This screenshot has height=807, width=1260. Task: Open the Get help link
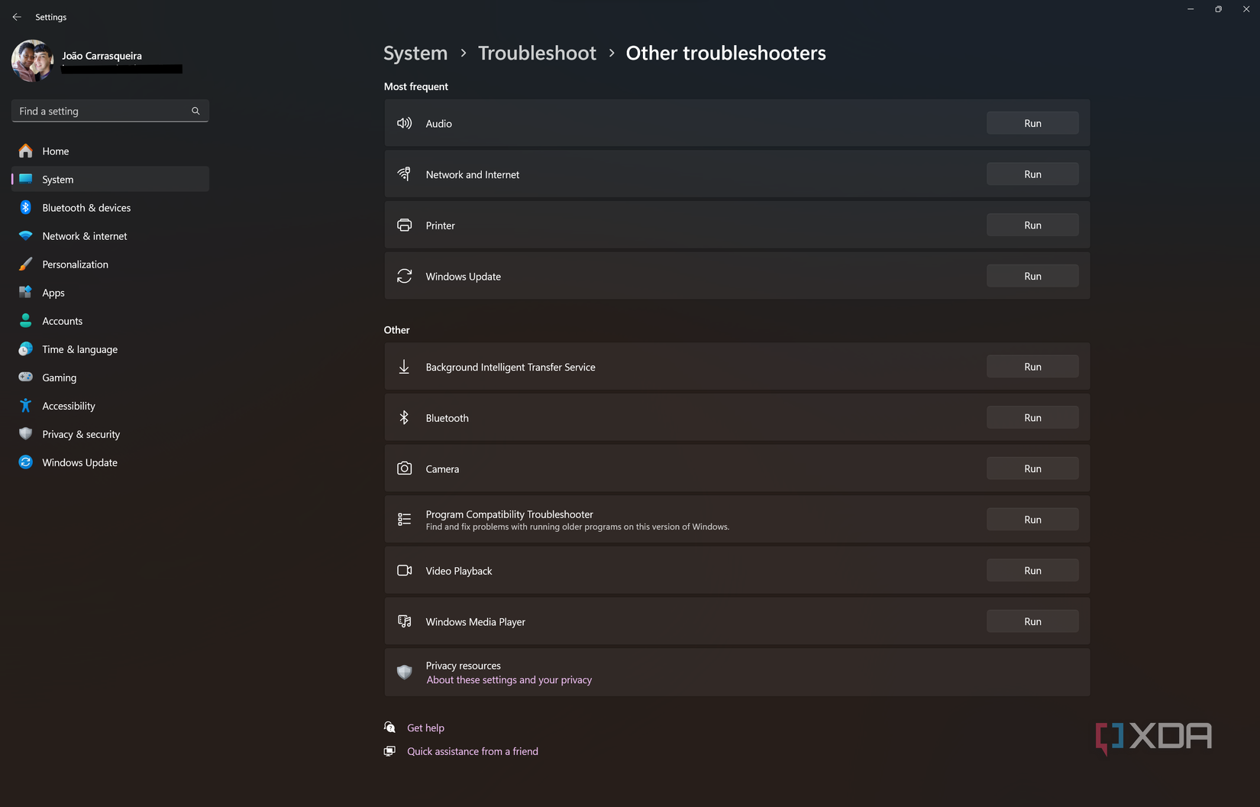425,728
